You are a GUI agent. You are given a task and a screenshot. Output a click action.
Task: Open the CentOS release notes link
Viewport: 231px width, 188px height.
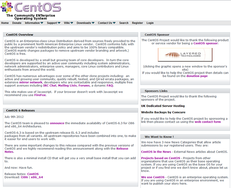click(33, 174)
